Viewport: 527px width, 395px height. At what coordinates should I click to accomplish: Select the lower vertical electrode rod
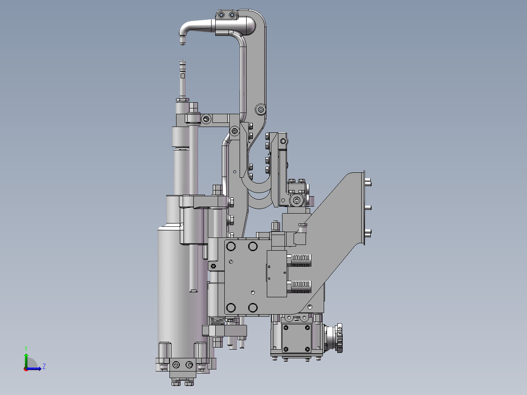[182, 79]
